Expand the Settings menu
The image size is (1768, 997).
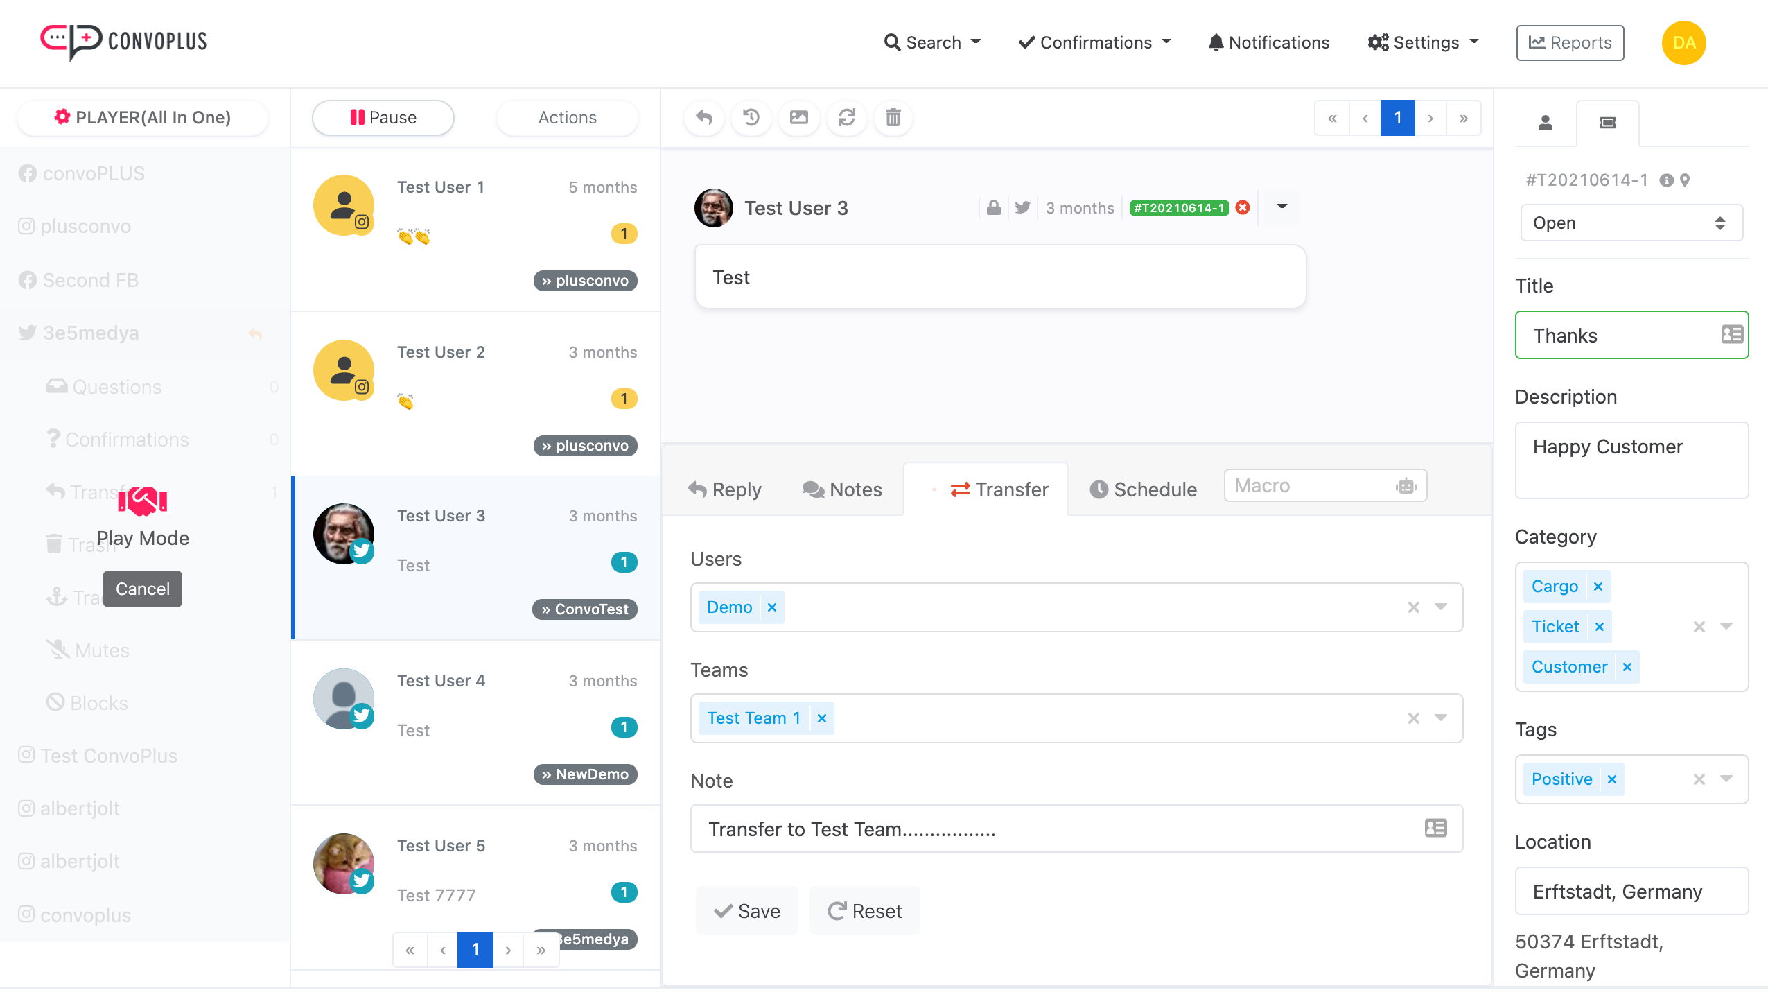pos(1423,43)
